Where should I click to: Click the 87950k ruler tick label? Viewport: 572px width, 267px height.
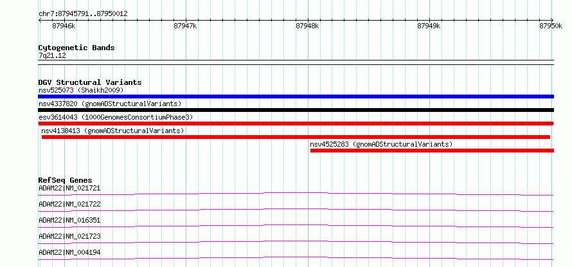point(551,26)
